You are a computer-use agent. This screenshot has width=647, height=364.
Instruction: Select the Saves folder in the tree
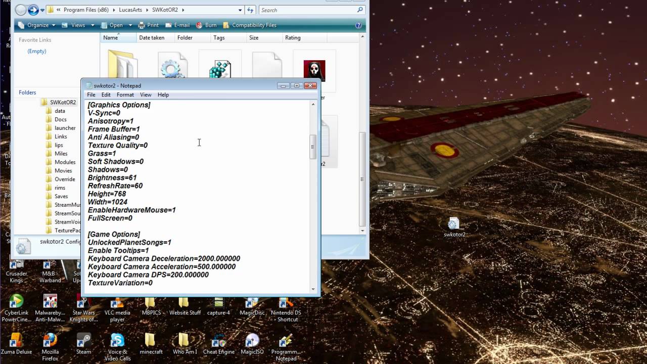[x=61, y=196]
